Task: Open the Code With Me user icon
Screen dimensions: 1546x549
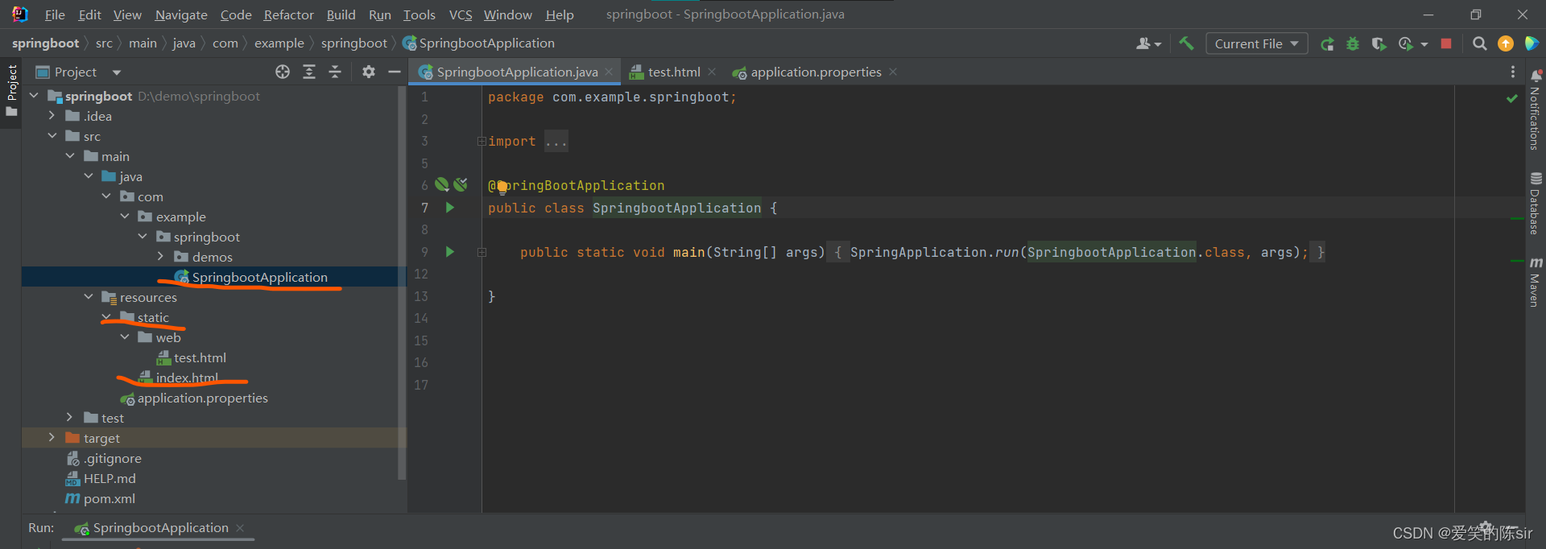Action: tap(1144, 43)
